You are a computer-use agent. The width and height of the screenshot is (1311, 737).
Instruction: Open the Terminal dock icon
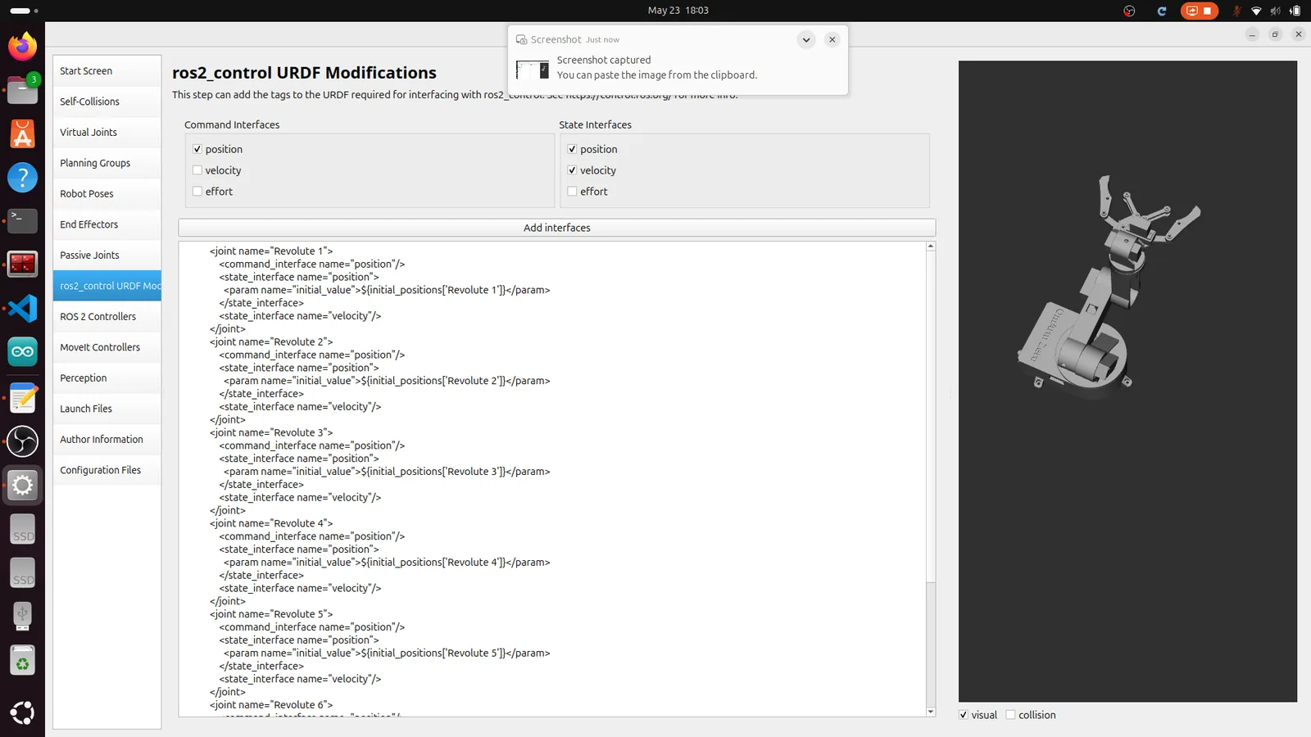pyautogui.click(x=22, y=220)
